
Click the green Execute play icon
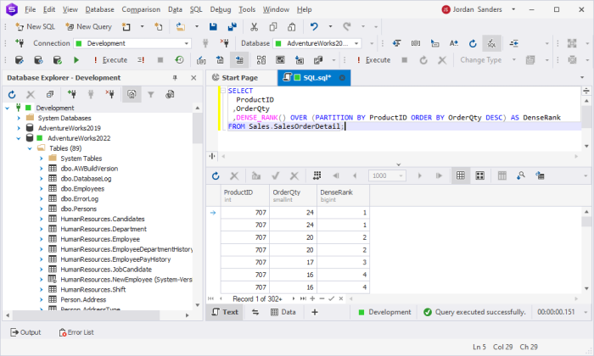[76, 60]
